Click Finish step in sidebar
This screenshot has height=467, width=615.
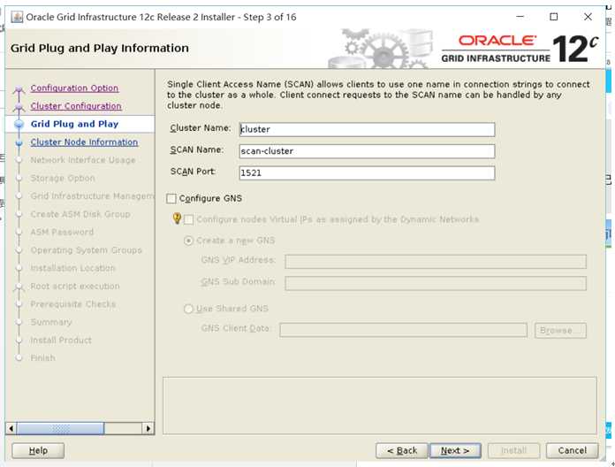click(x=43, y=358)
